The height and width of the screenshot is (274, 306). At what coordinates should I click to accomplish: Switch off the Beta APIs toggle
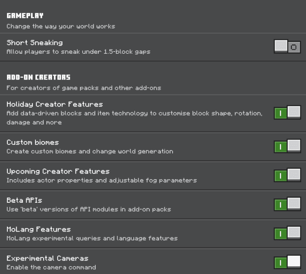[287, 204]
